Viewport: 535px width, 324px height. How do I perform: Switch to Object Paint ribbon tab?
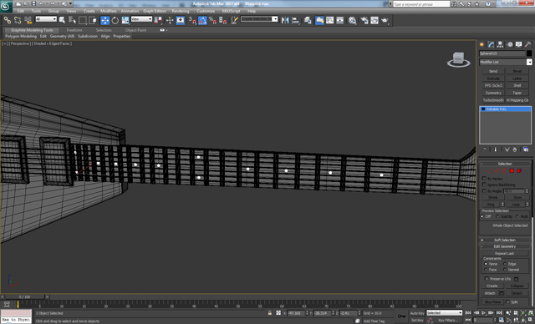pyautogui.click(x=135, y=30)
